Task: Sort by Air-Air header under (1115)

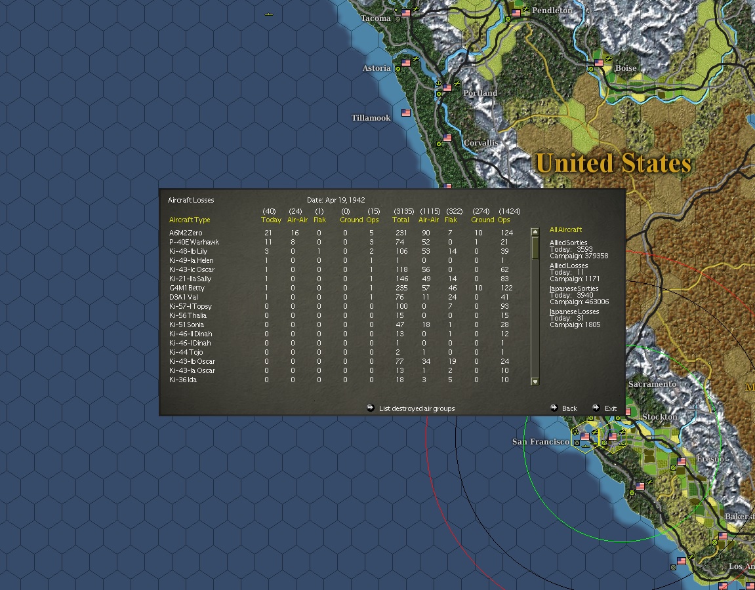Action: coord(428,220)
